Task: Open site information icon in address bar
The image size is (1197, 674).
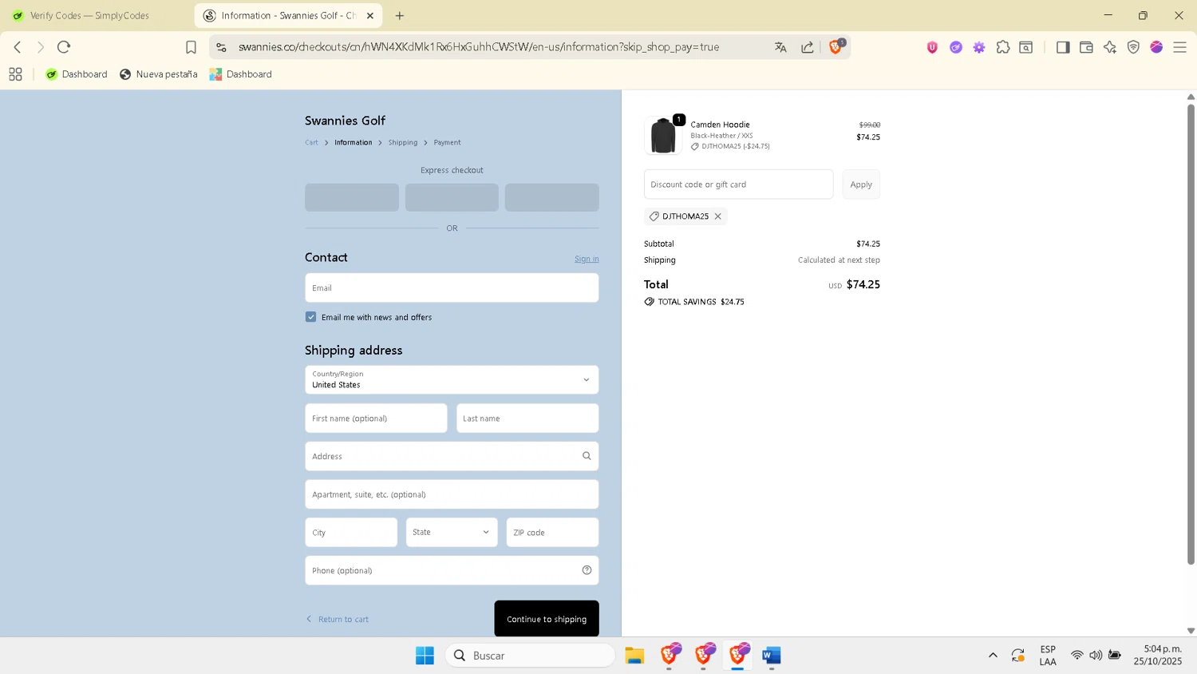Action: click(222, 47)
